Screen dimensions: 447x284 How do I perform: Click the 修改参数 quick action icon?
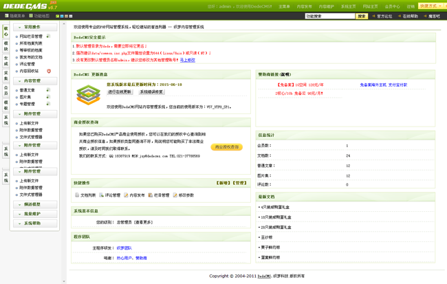[x=175, y=195]
